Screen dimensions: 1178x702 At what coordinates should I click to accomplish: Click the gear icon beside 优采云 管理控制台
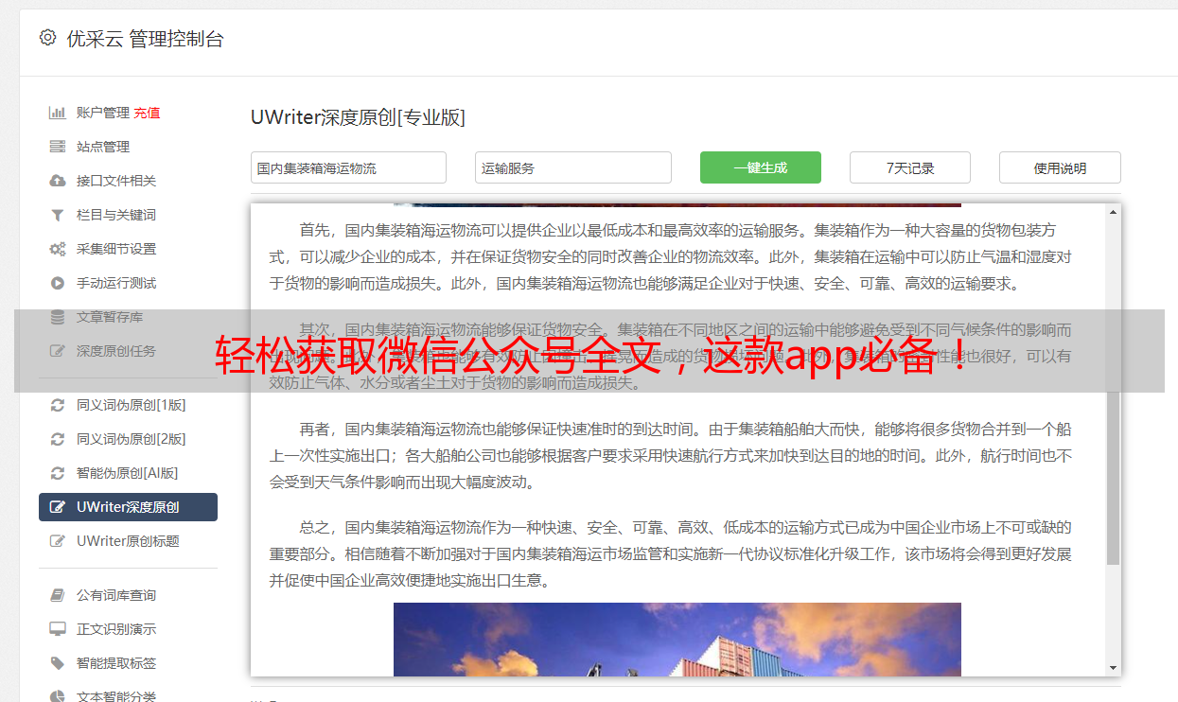point(47,38)
